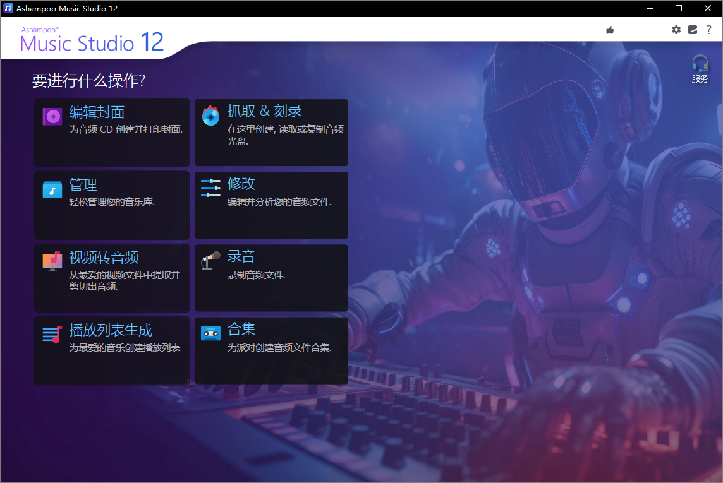This screenshot has width=723, height=483.
Task: Select the music folder icon on 管理 tile
Action: (51, 189)
